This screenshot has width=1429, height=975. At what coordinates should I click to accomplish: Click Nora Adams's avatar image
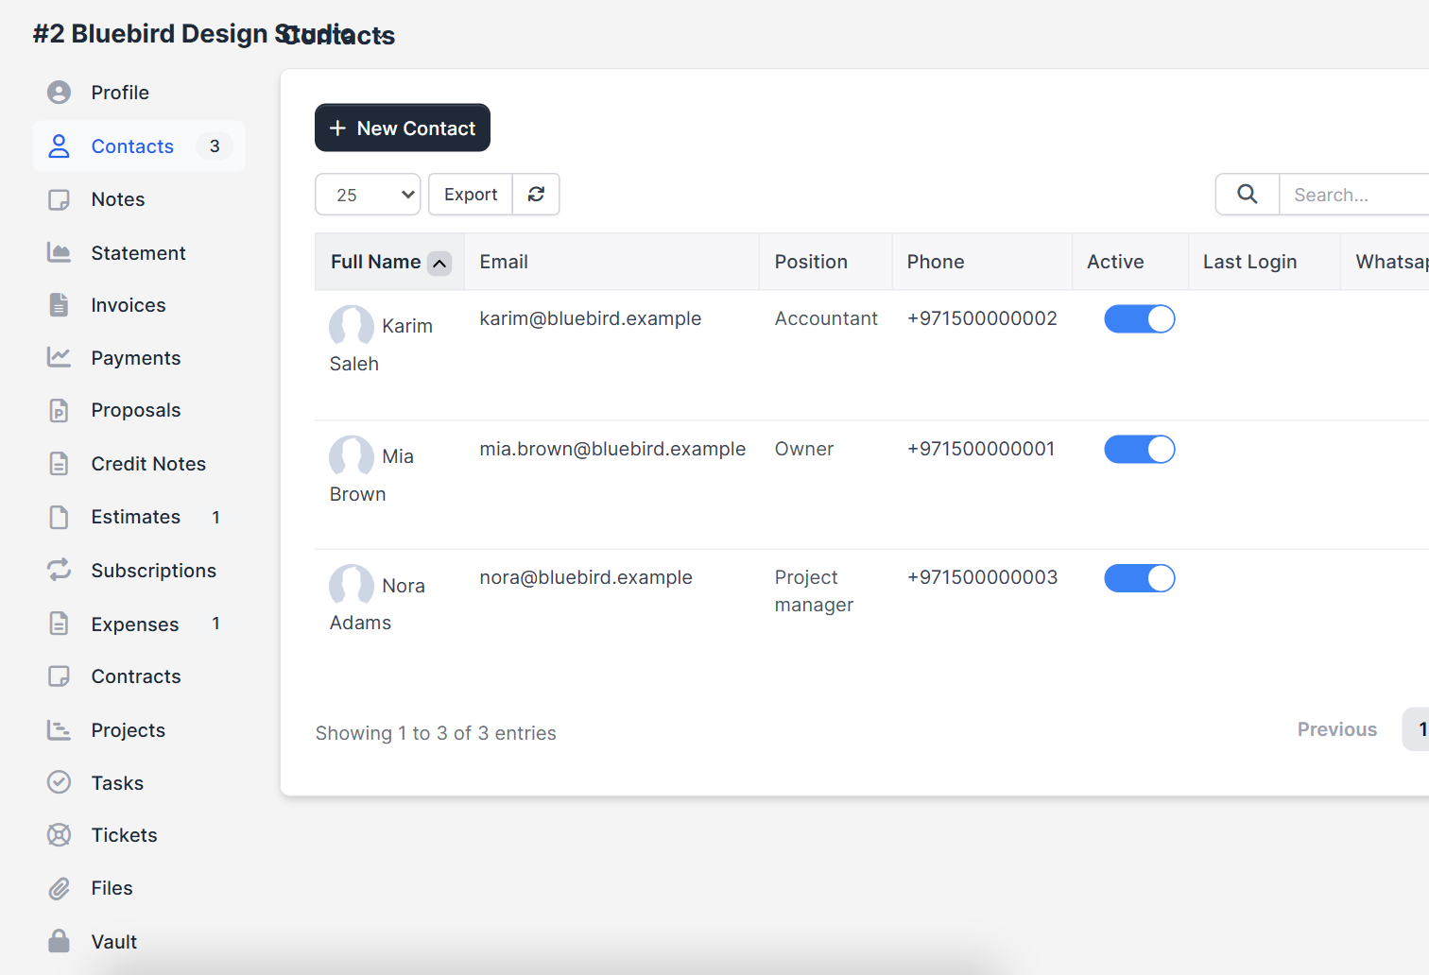[x=352, y=586]
